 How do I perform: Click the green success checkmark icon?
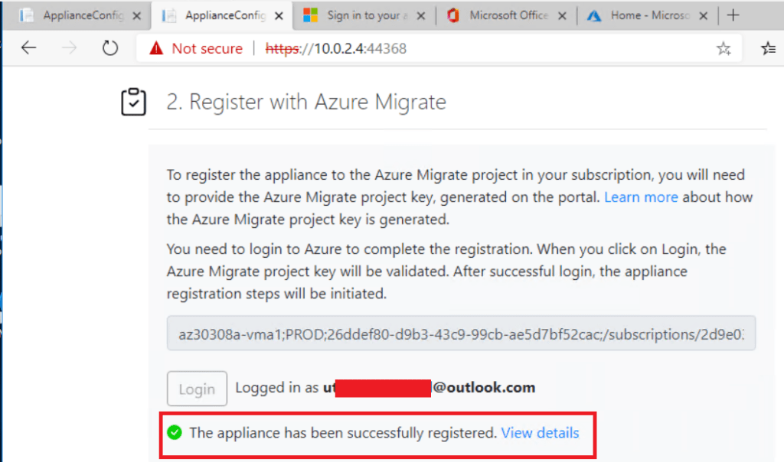tap(175, 432)
